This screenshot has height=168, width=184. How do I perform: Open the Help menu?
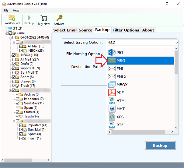tap(16, 10)
